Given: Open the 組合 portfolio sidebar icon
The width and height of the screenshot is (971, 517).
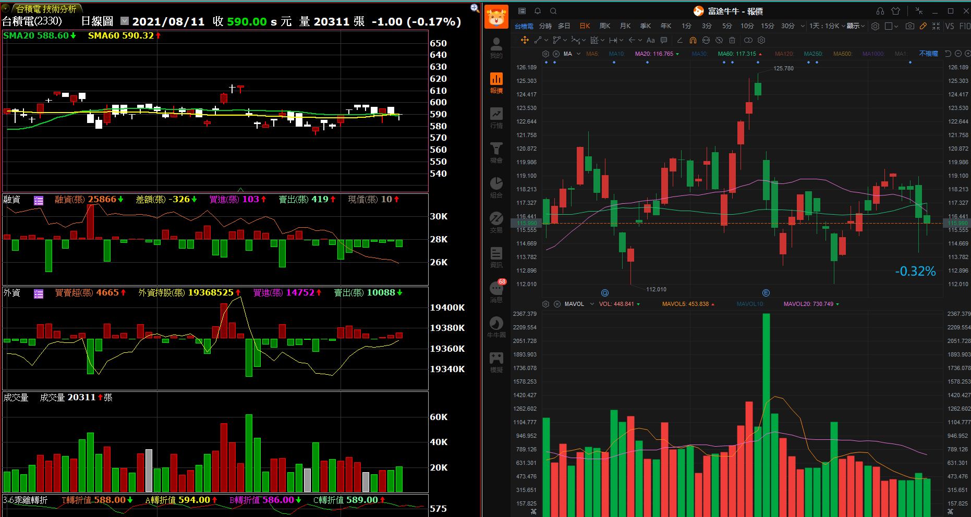Looking at the screenshot, I should pos(496,188).
